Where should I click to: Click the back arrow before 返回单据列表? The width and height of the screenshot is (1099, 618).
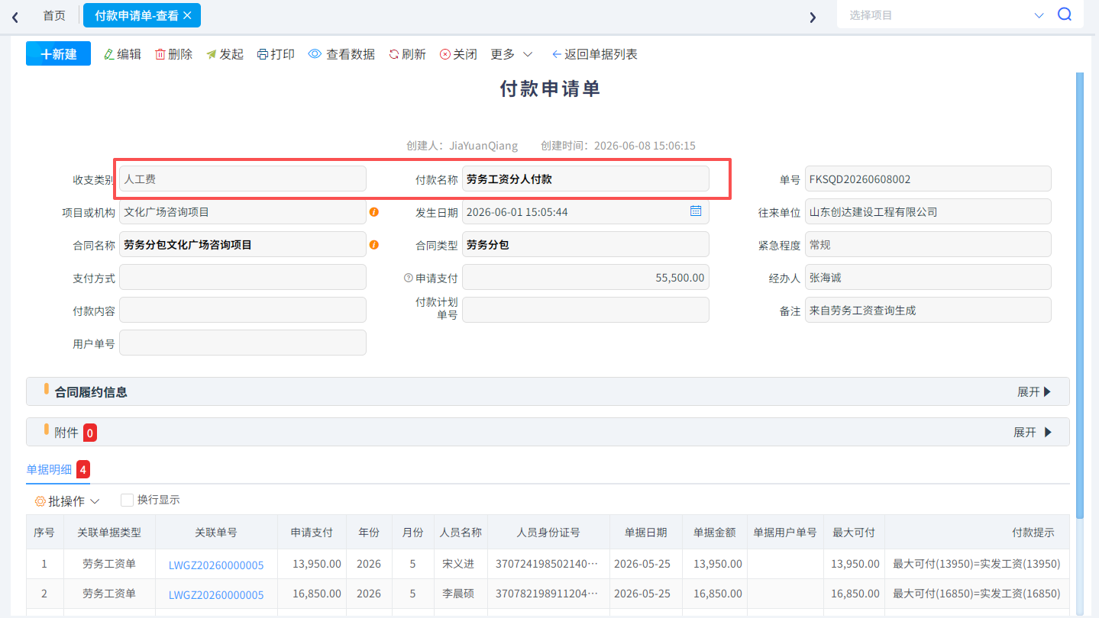[x=557, y=54]
